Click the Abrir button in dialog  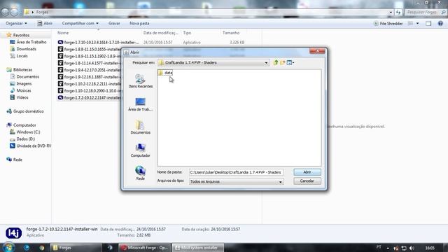pyautogui.click(x=307, y=172)
